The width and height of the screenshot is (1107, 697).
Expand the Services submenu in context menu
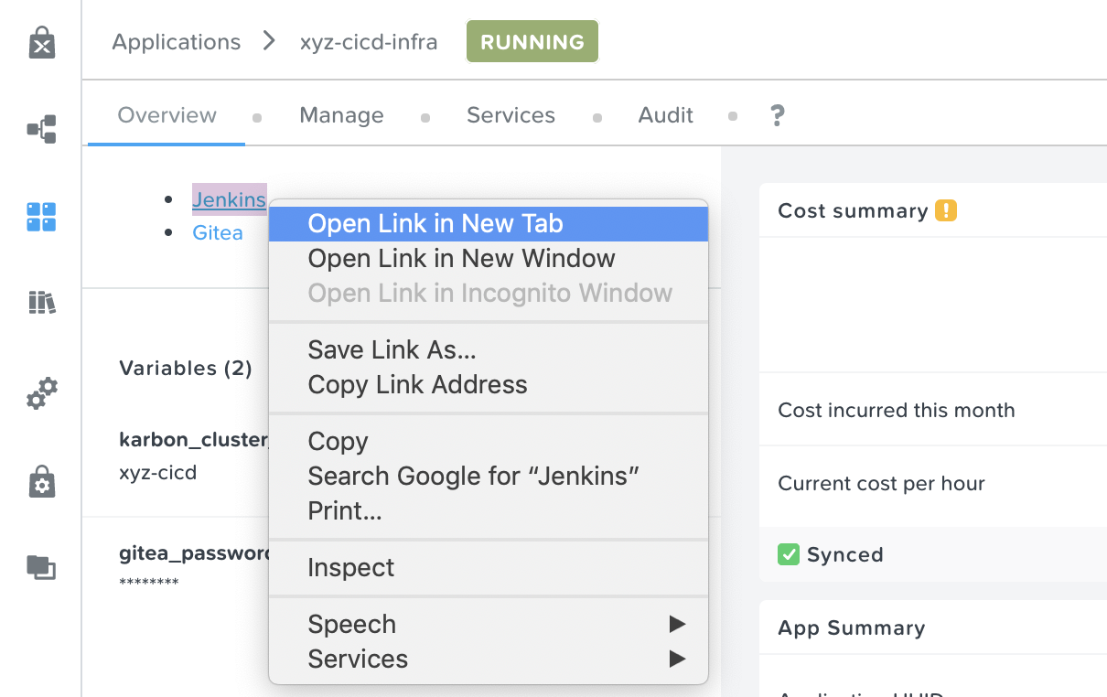pyautogui.click(x=489, y=659)
